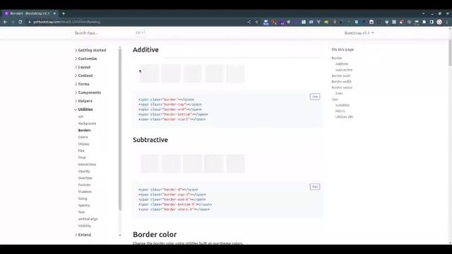This screenshot has width=452, height=254.
Task: Toggle the browser side panel icon
Action: 432,22
